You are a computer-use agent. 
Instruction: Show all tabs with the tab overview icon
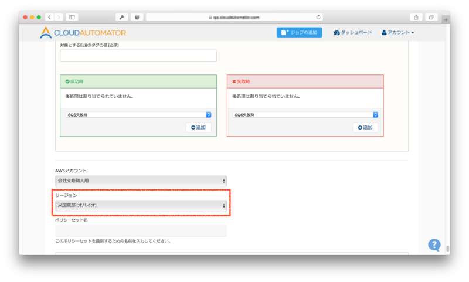(x=431, y=17)
